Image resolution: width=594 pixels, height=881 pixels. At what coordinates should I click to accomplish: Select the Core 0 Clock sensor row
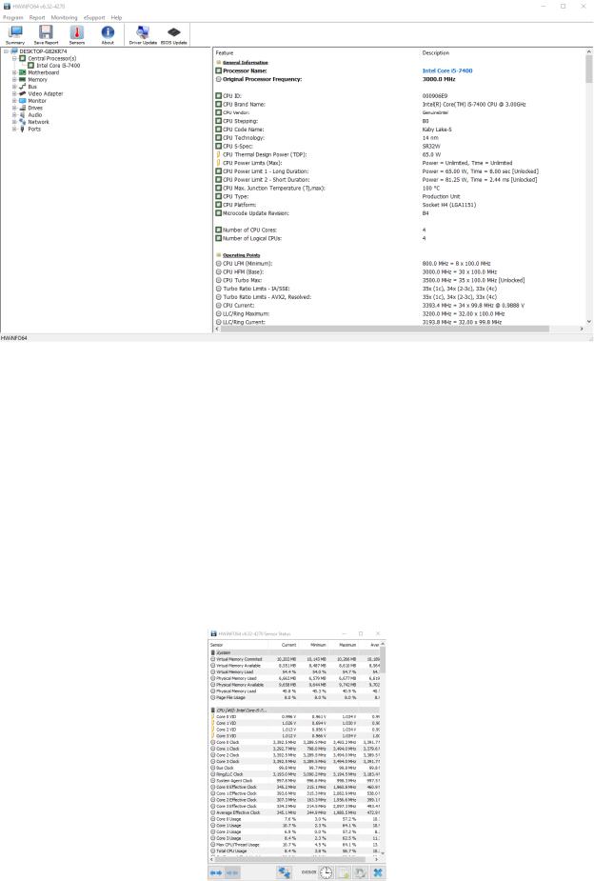coord(294,742)
